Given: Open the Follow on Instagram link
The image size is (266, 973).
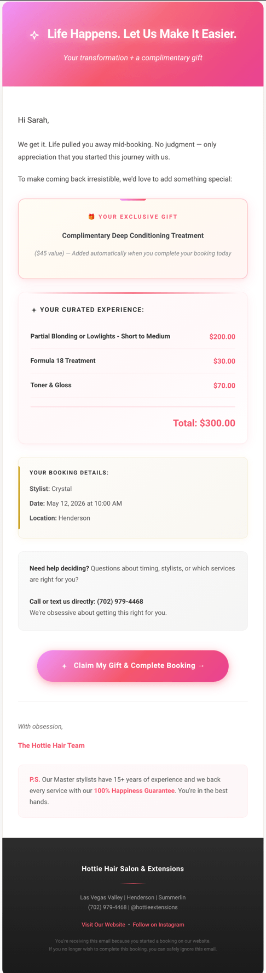Looking at the screenshot, I should pyautogui.click(x=158, y=925).
